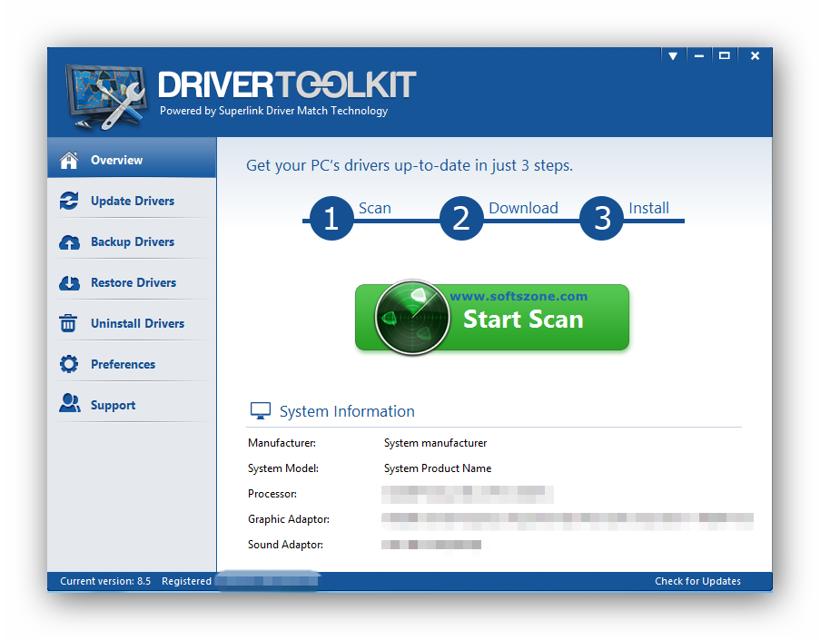Image resolution: width=820 pixels, height=640 pixels.
Task: Click the 'System manufacturer' value
Action: point(435,443)
